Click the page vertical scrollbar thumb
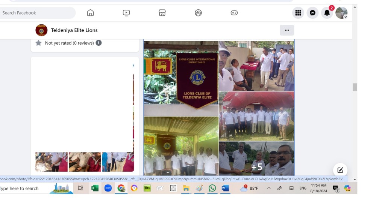Image resolution: width=385 pixels, height=217 pixels. 355,87
